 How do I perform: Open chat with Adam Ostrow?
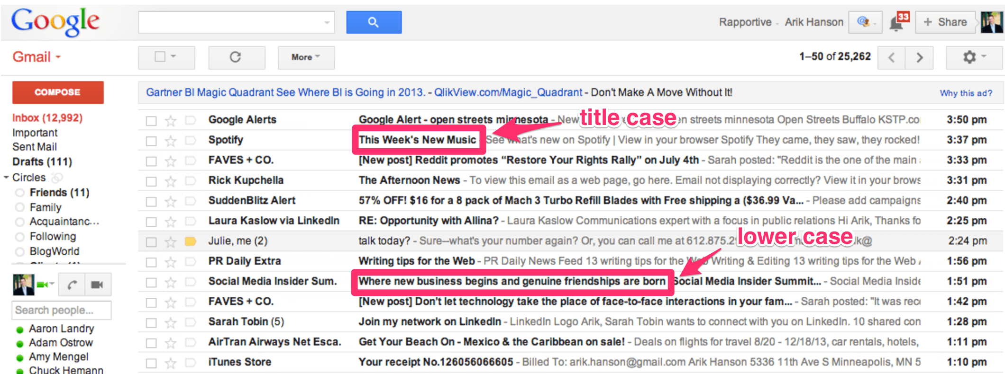pos(61,343)
